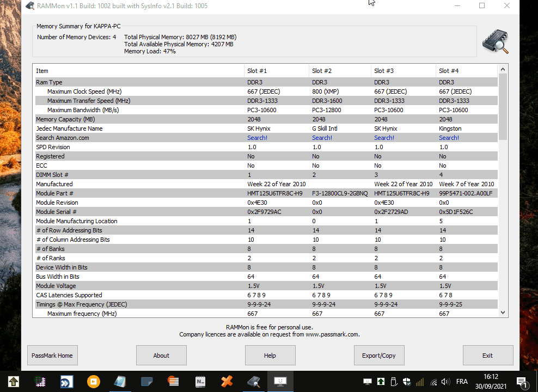This screenshot has height=392, width=538.
Task: Open the tilted notepad taskbar app
Action: pos(120,381)
